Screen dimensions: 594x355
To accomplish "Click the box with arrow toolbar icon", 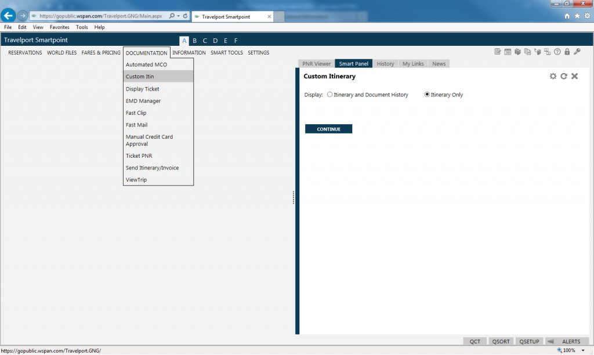I will (x=537, y=52).
